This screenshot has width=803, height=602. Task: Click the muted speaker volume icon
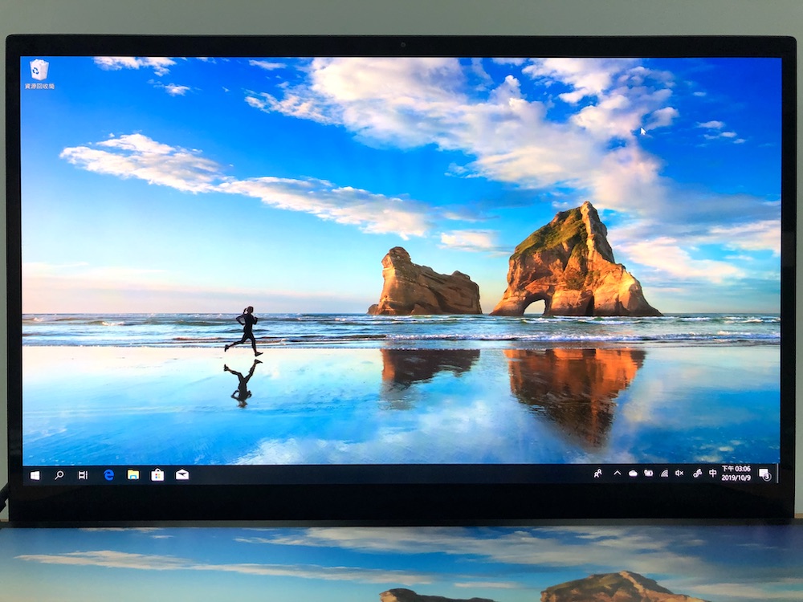coord(679,474)
